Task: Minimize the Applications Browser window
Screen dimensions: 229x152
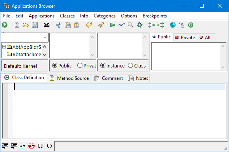Action: (x=184, y=6)
